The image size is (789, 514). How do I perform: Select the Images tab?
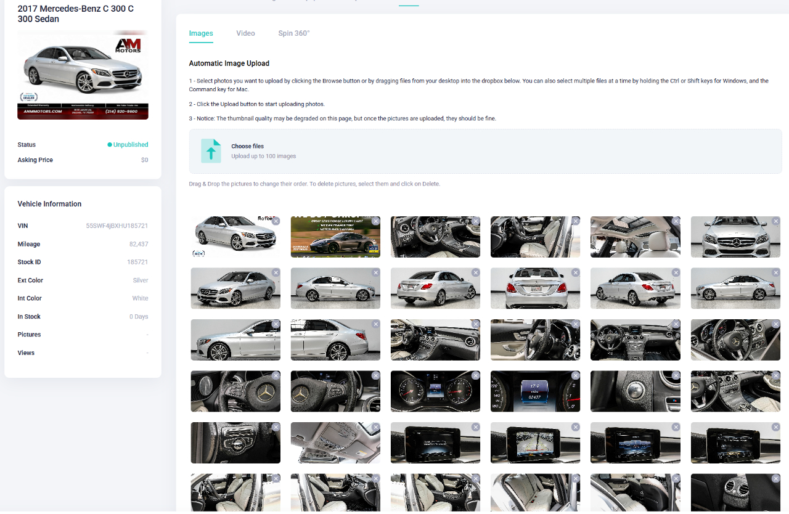201,33
